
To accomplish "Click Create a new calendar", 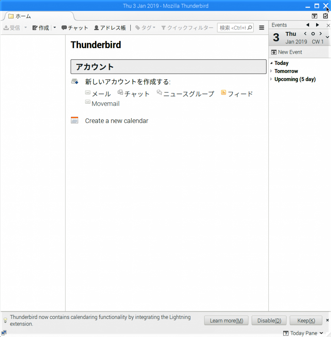I will 117,121.
